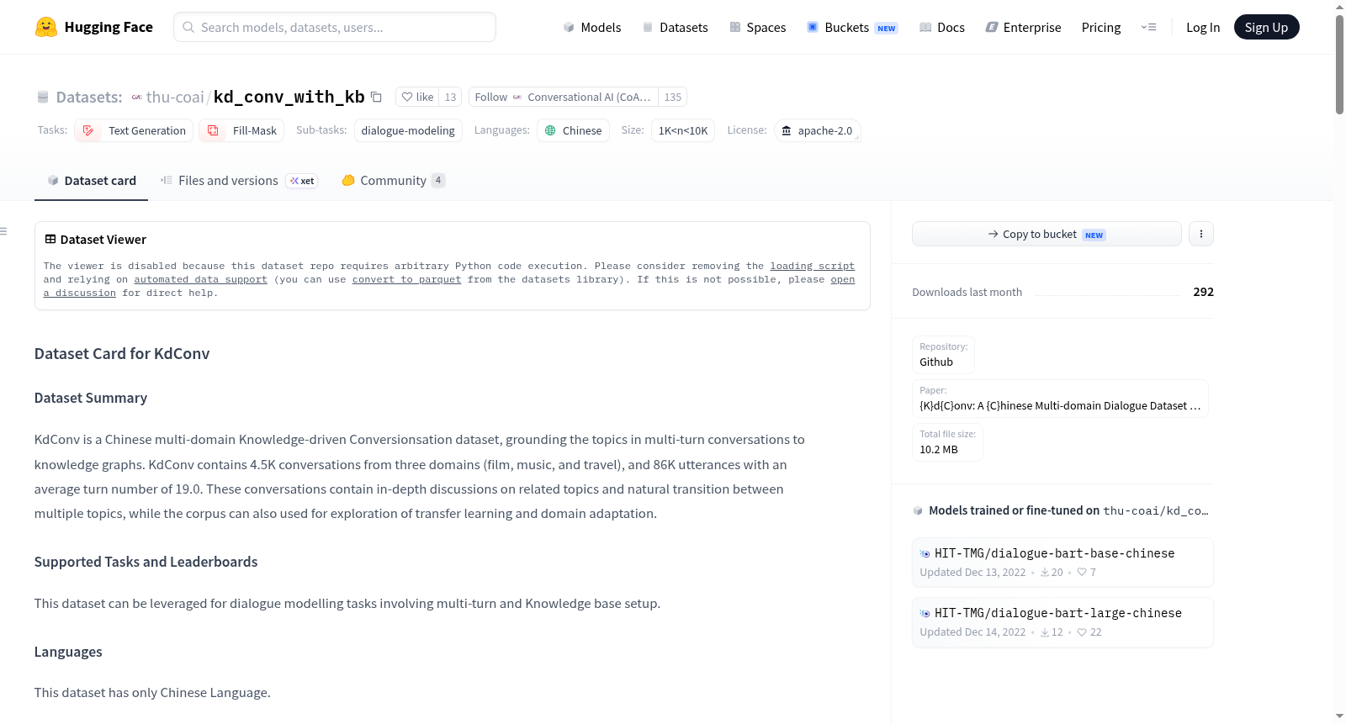Open the kd_conv_with_kb dataset title link

point(289,97)
